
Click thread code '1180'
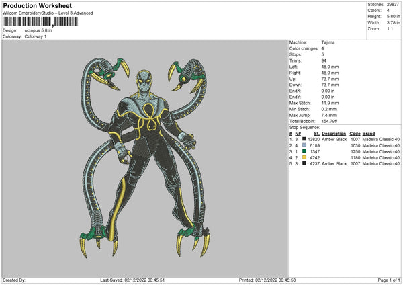pos(355,158)
